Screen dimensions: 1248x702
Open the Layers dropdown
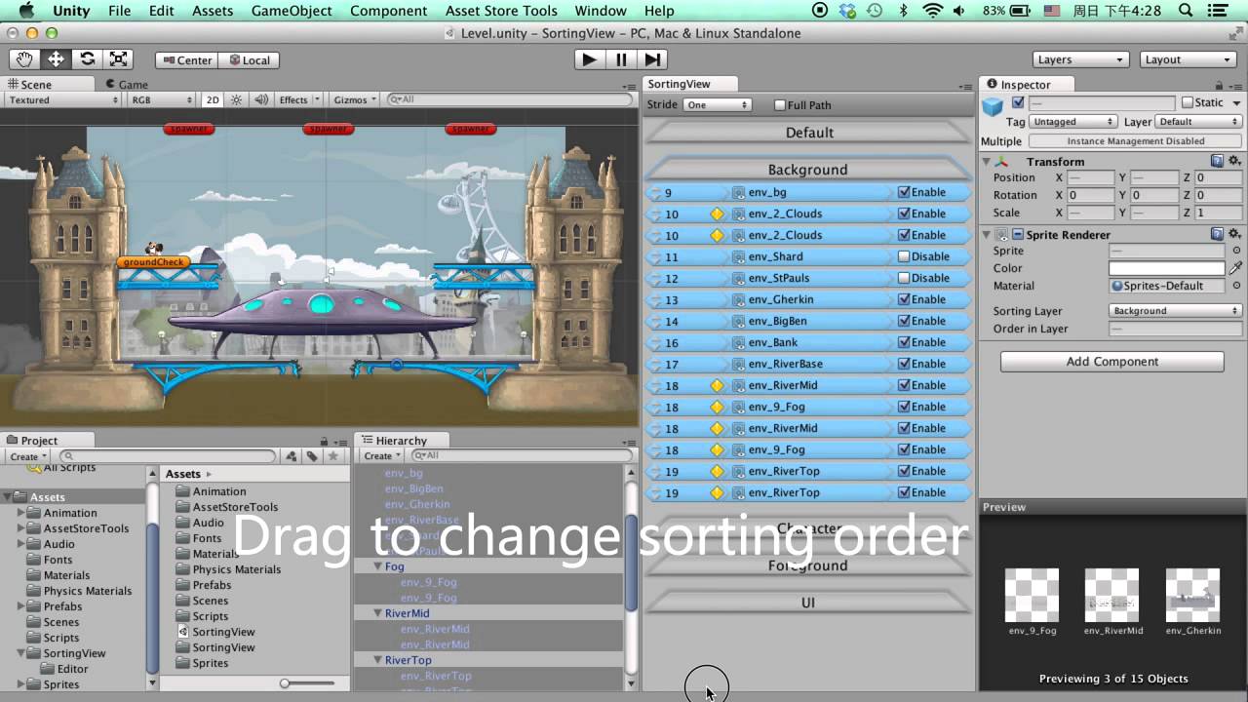click(x=1080, y=59)
